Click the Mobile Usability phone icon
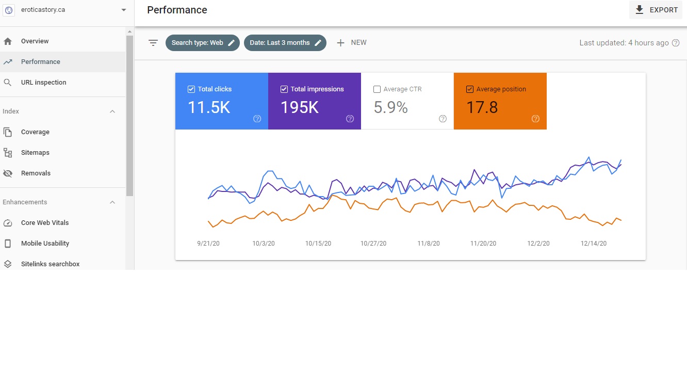Image resolution: width=687 pixels, height=387 pixels. [x=8, y=244]
